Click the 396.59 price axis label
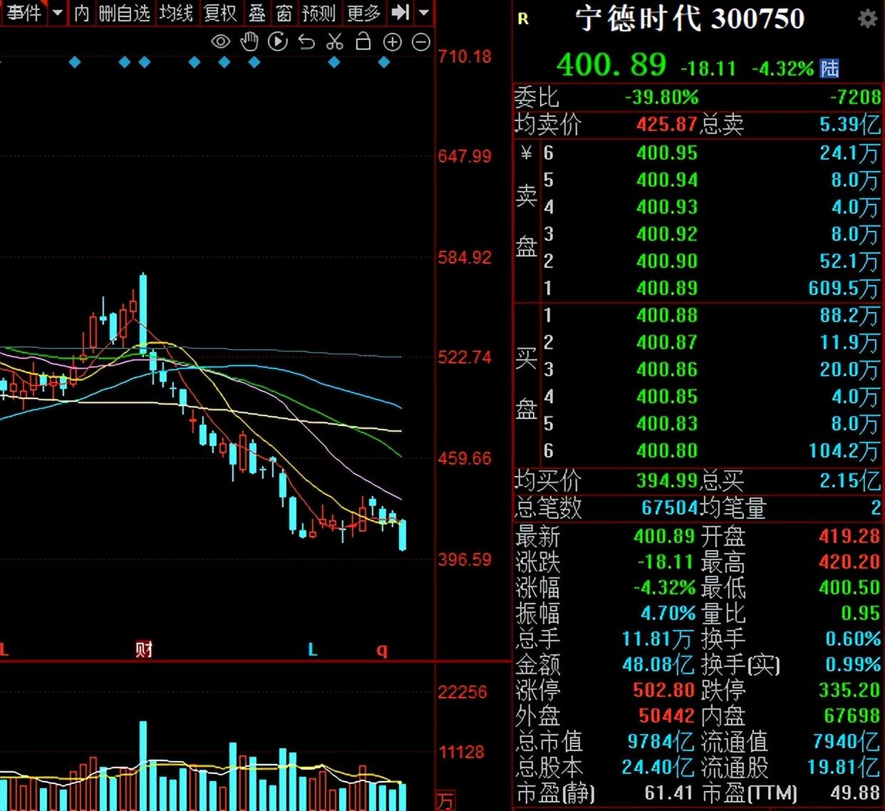 [465, 559]
